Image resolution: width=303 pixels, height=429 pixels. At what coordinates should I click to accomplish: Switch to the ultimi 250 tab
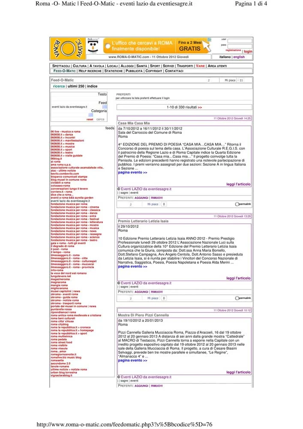[76, 86]
